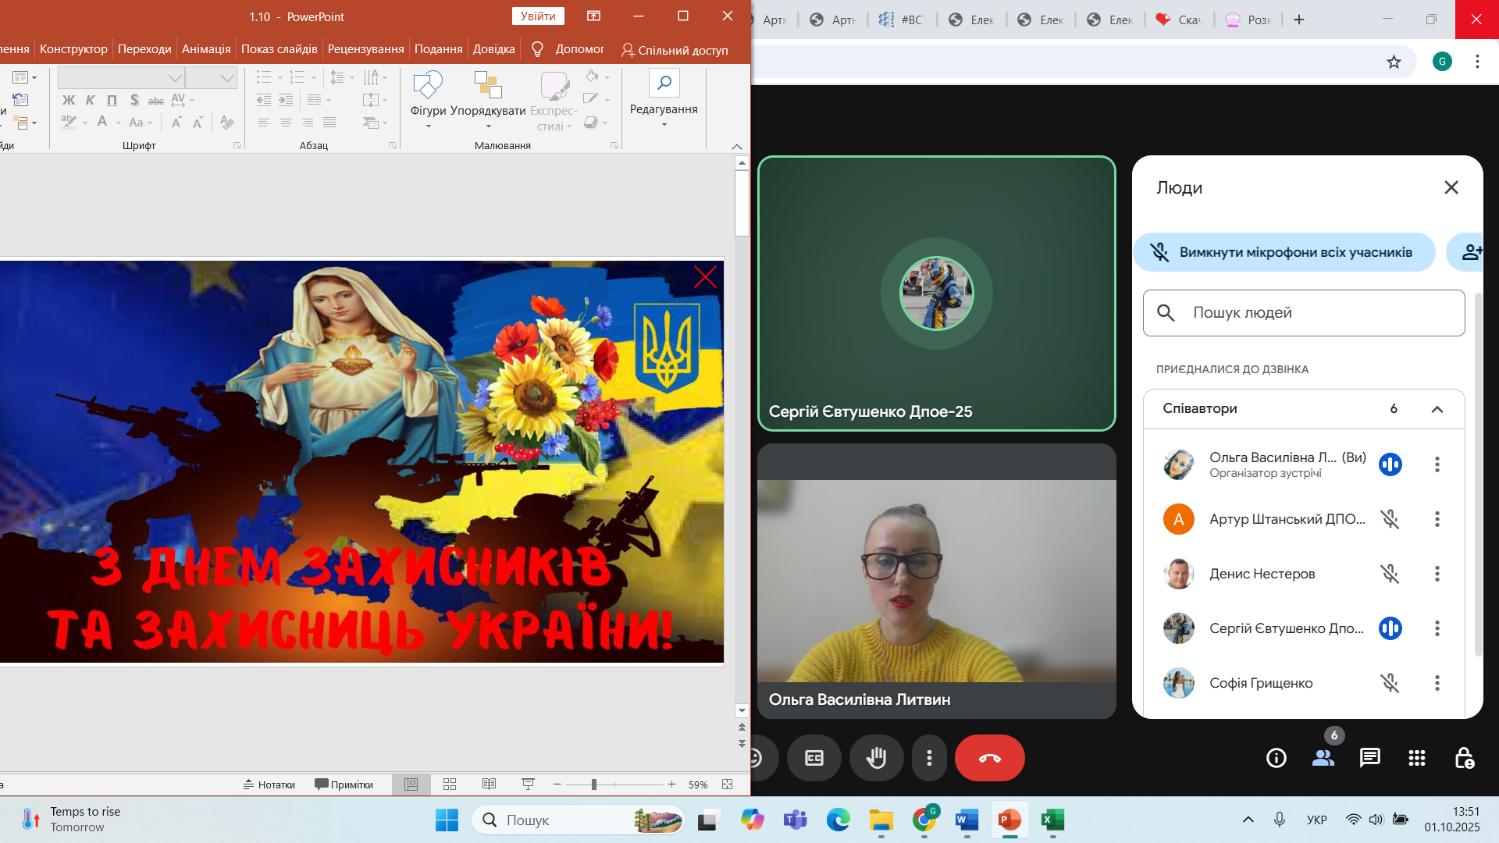Open meeting details info icon
The height and width of the screenshot is (843, 1499).
click(x=1276, y=758)
